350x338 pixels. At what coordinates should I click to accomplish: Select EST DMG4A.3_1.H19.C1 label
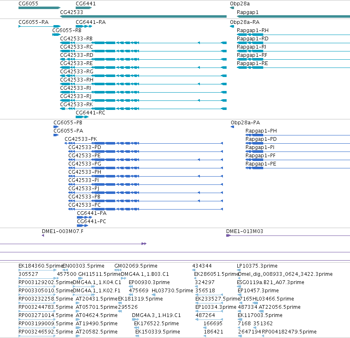coord(156,316)
